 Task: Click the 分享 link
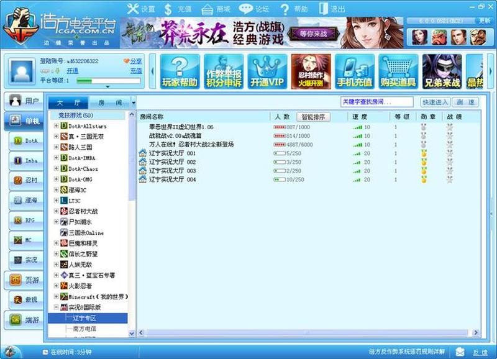(x=135, y=61)
